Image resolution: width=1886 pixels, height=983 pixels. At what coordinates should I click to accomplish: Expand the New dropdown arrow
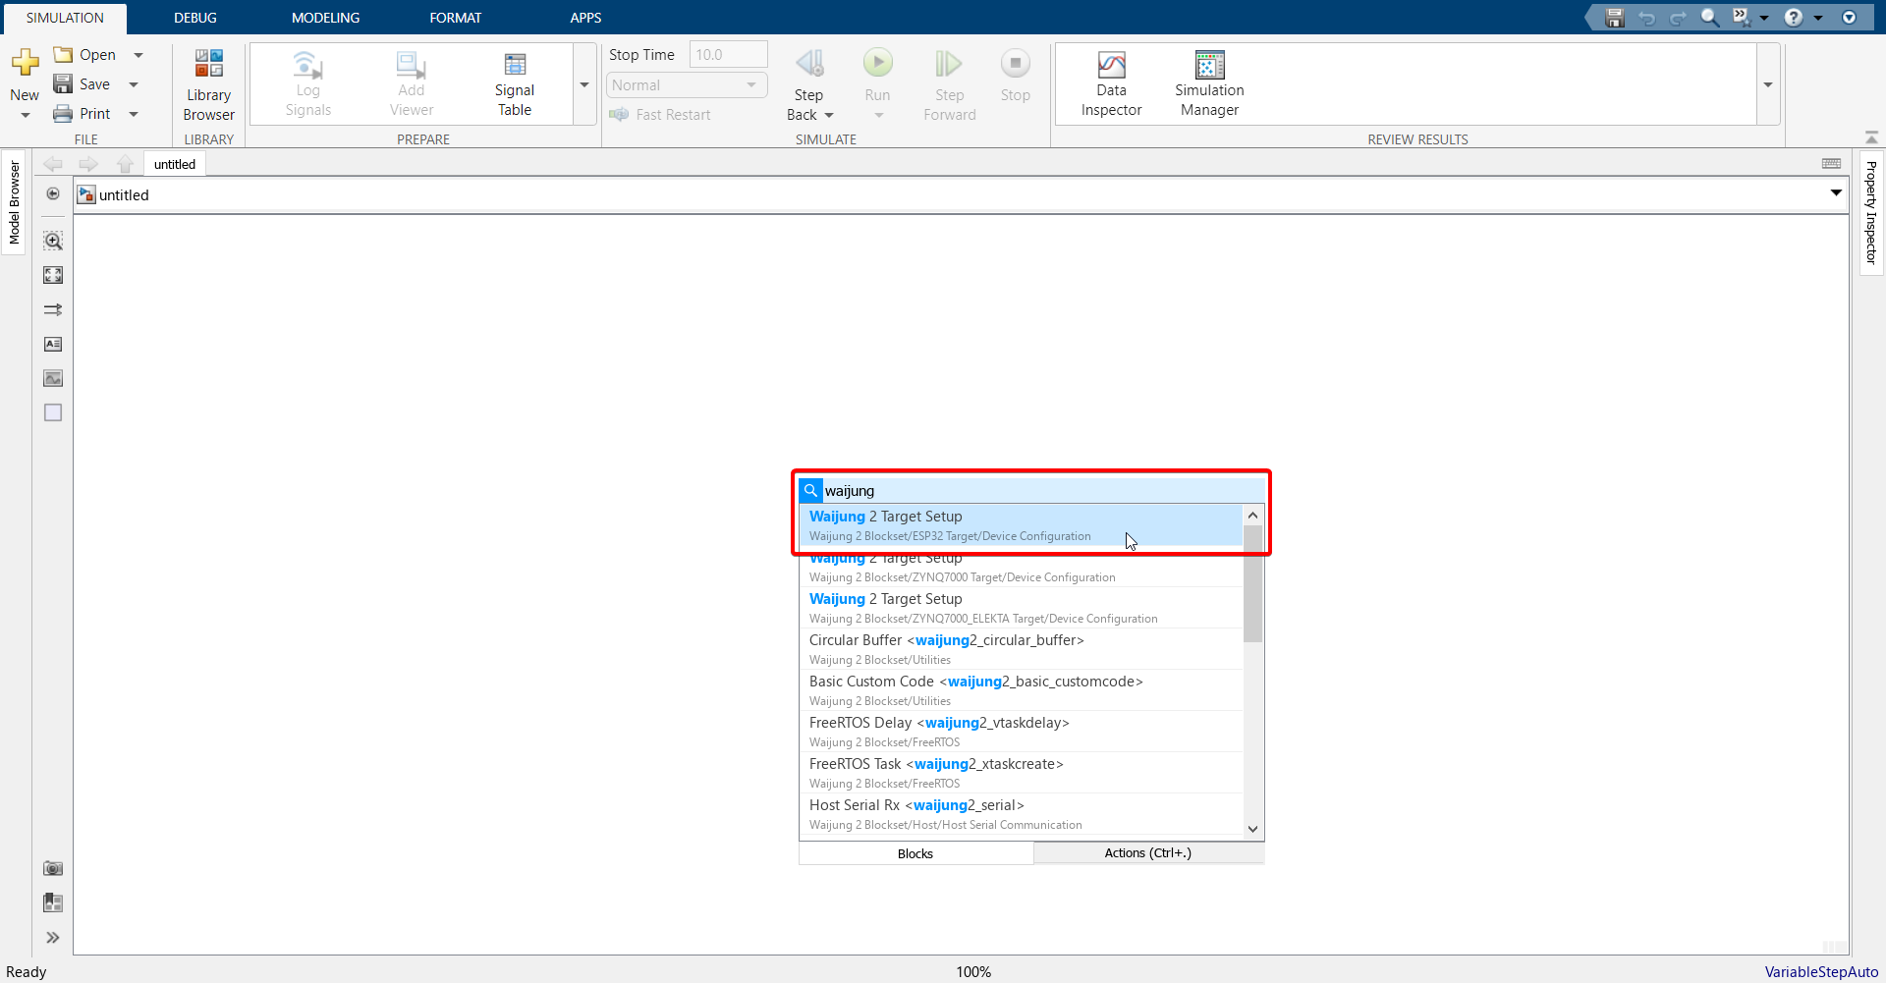click(x=26, y=116)
